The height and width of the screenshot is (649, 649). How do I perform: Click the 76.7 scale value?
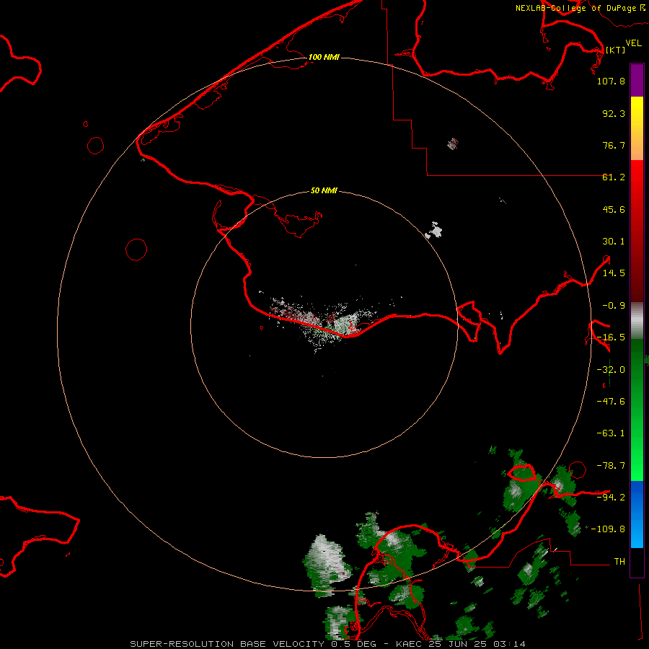click(614, 145)
